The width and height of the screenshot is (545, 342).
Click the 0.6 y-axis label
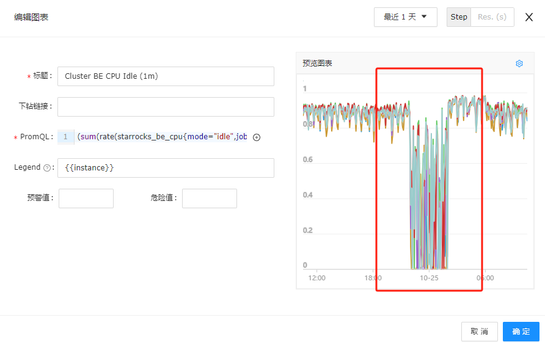pos(307,159)
